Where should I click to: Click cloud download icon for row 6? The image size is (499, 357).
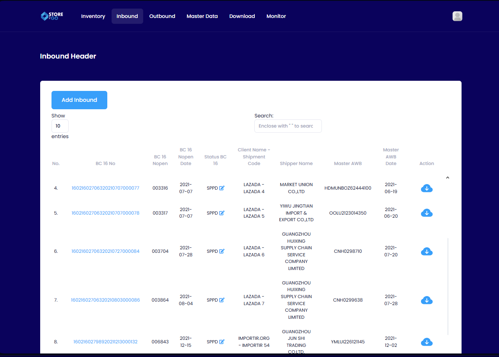pos(426,252)
